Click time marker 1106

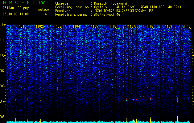pos(113,26)
